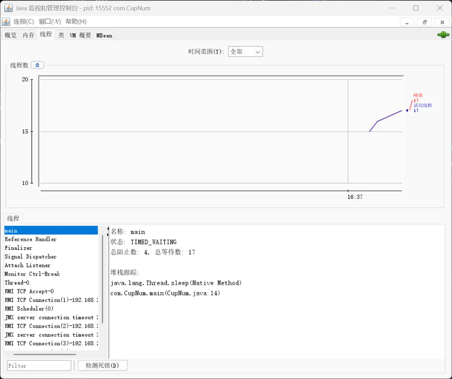452x379 pixels.
Task: Minimize the inner connection window
Action: 407,22
